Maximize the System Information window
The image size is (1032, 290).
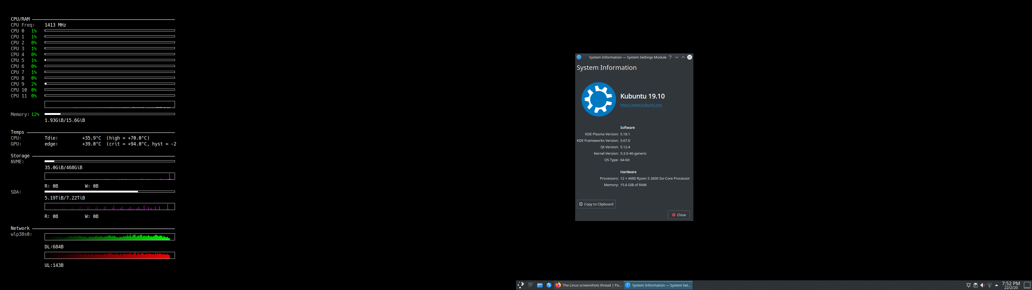pyautogui.click(x=683, y=57)
